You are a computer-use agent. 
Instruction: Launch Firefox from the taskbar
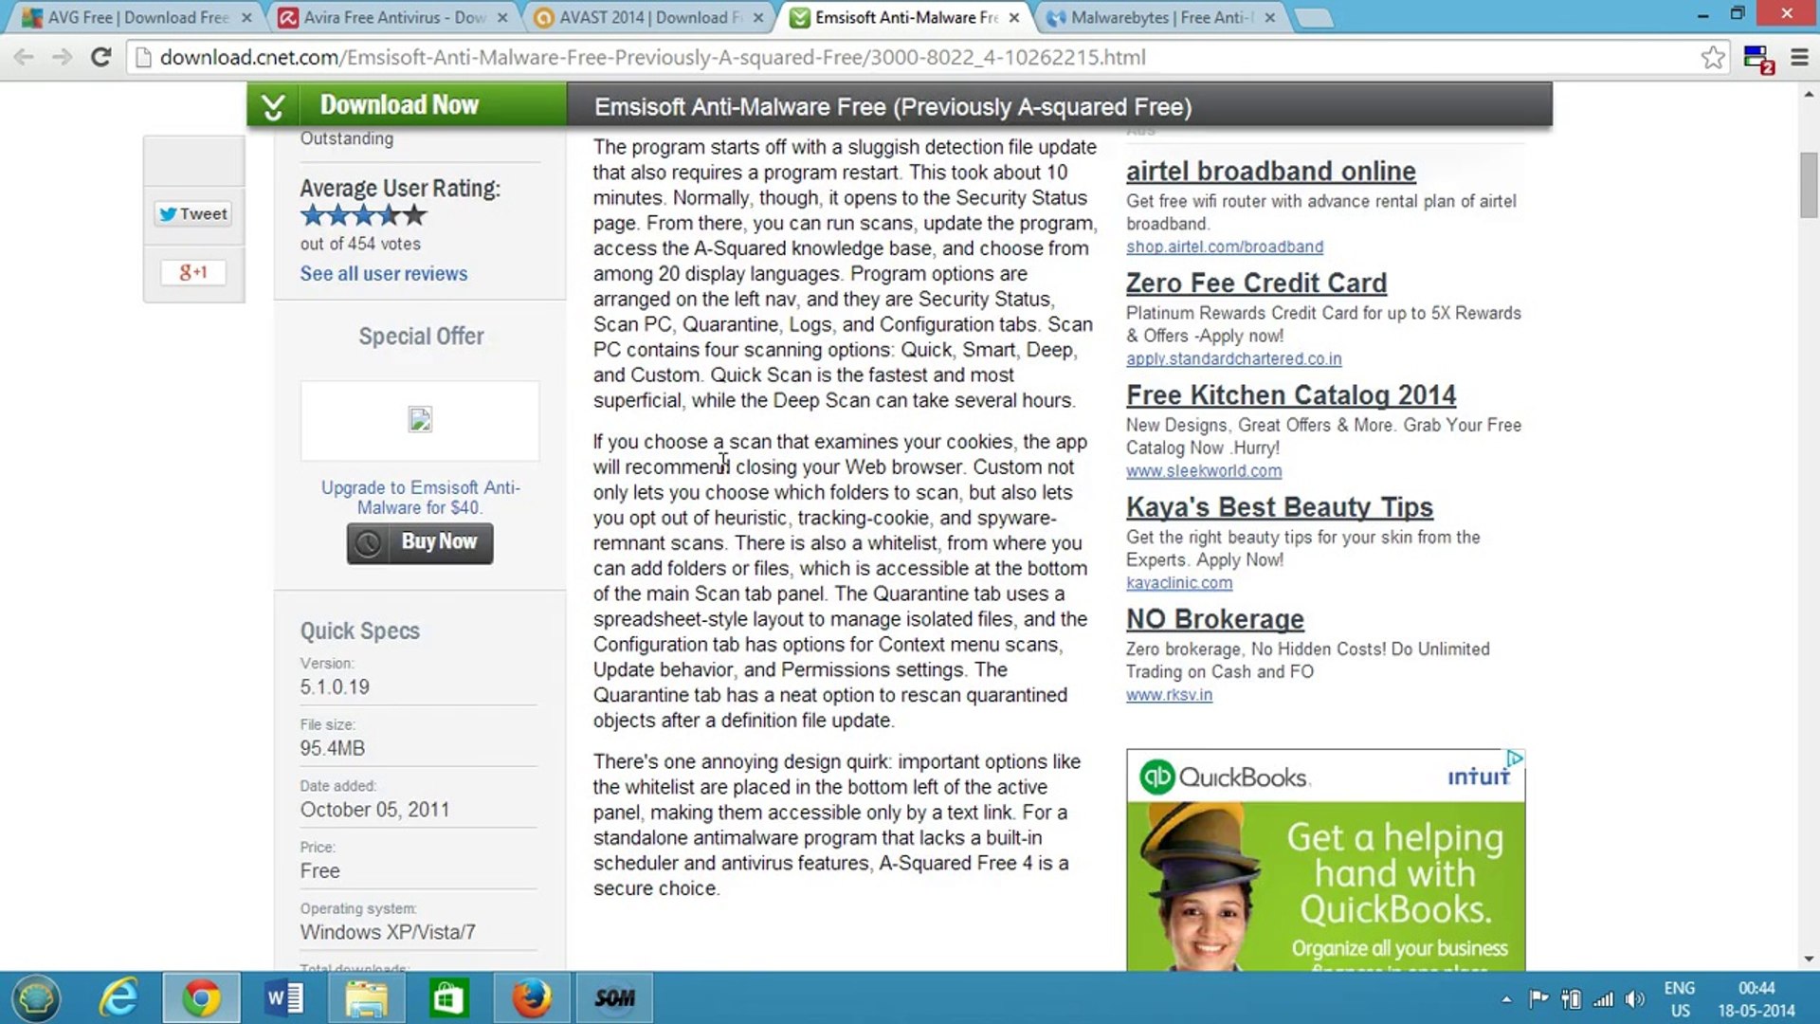point(532,997)
